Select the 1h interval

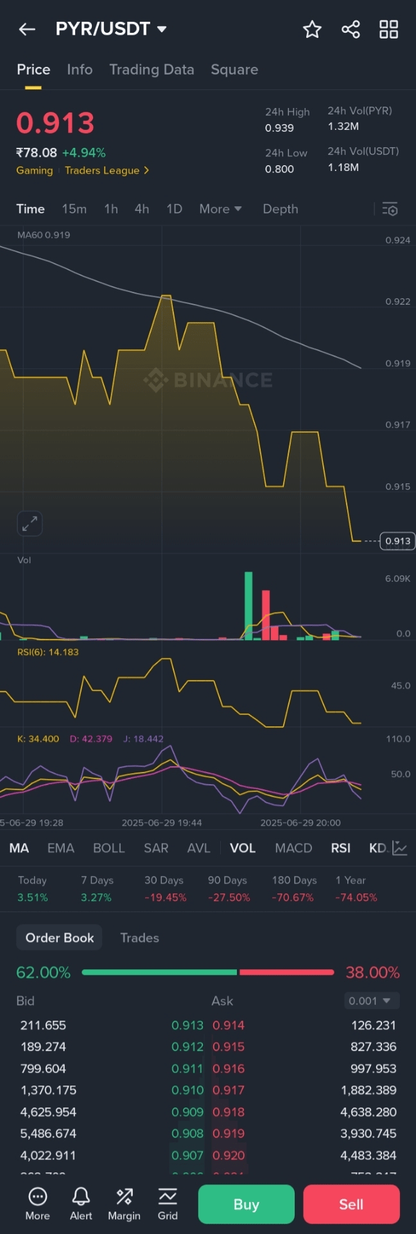[x=111, y=209]
